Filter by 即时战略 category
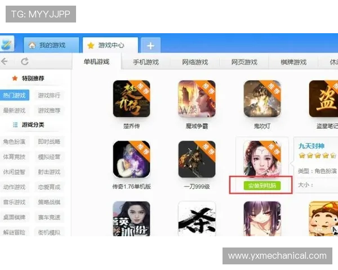The width and height of the screenshot is (338, 270). [x=49, y=141]
